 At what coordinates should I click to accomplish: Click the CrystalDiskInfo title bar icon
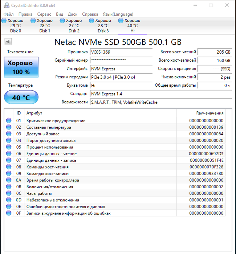pyautogui.click(x=7, y=5)
